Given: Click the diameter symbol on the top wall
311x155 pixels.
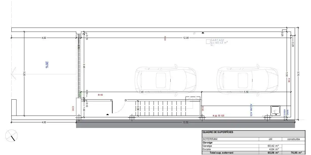Looking at the screenshot, I should point(194,33).
